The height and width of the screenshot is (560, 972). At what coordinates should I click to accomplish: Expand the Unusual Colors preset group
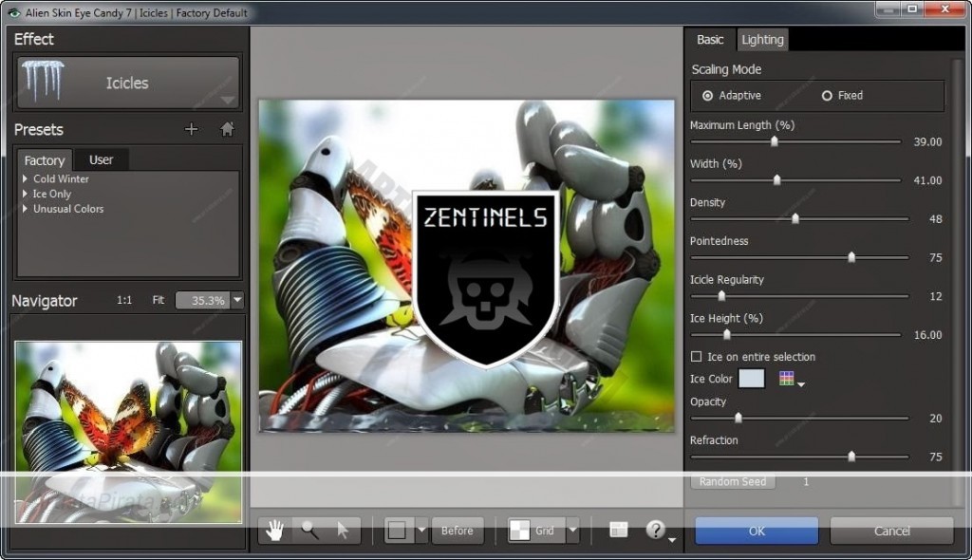pos(25,209)
